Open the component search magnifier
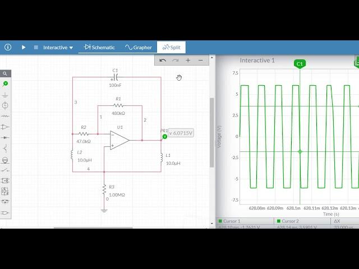Screen dimensions: 359x269 coord(5,73)
